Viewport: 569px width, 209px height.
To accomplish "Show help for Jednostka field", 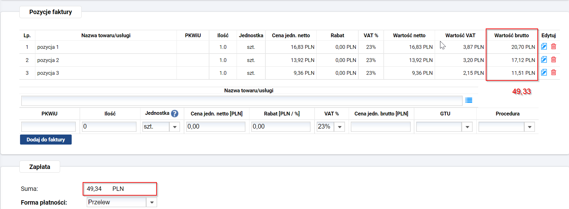I will (175, 114).
